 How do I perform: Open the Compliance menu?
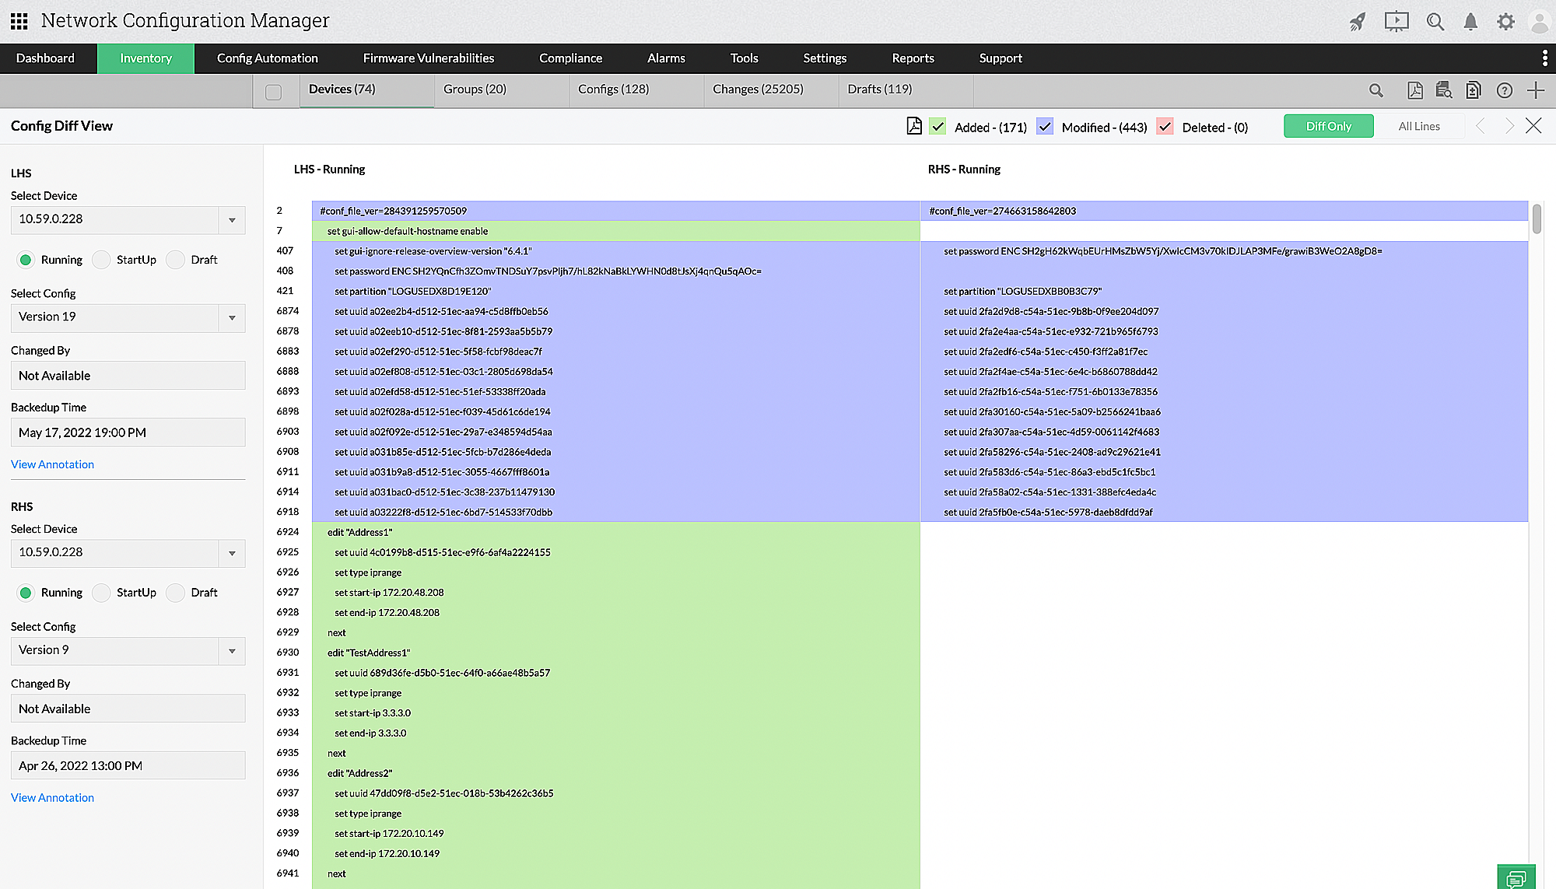tap(570, 58)
